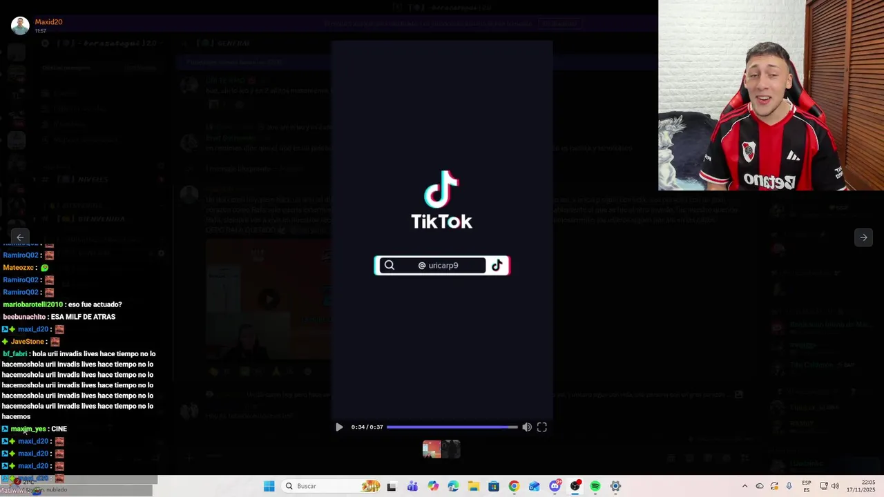This screenshot has width=884, height=497.
Task: Click Mateozxc username in chat
Action: click(19, 268)
